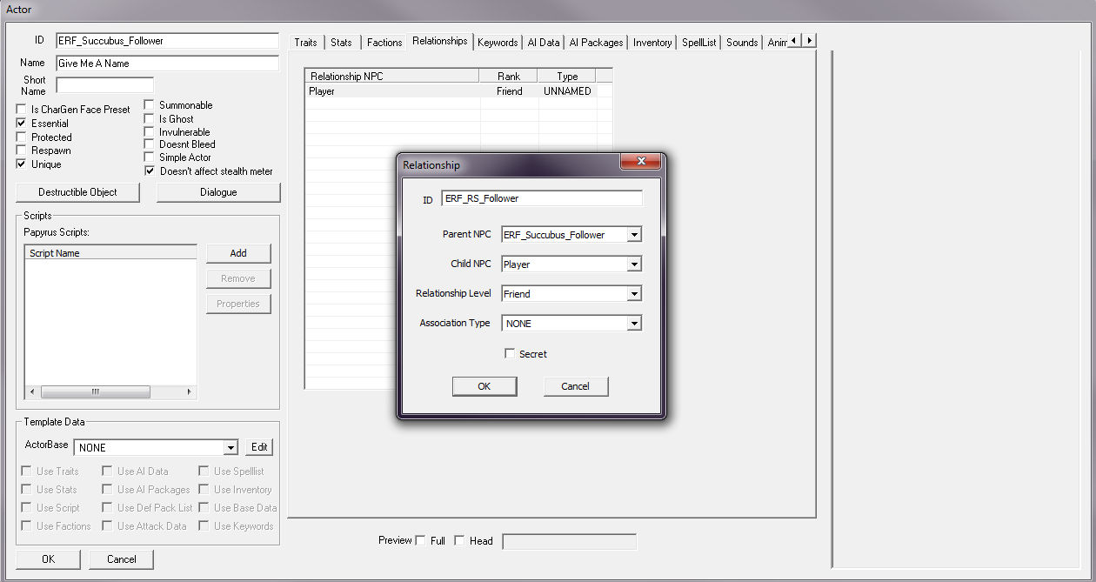This screenshot has width=1096, height=582.
Task: Click Edit next to ActorBase
Action: (259, 447)
